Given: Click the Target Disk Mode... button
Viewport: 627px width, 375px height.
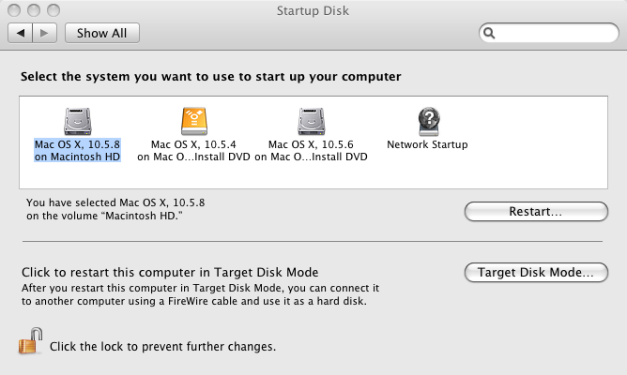Looking at the screenshot, I should (x=536, y=273).
